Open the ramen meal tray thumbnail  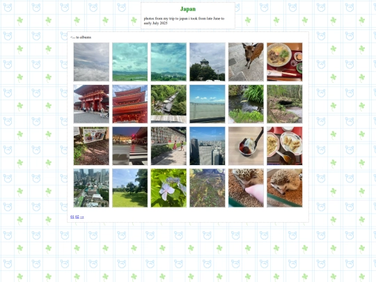285,62
